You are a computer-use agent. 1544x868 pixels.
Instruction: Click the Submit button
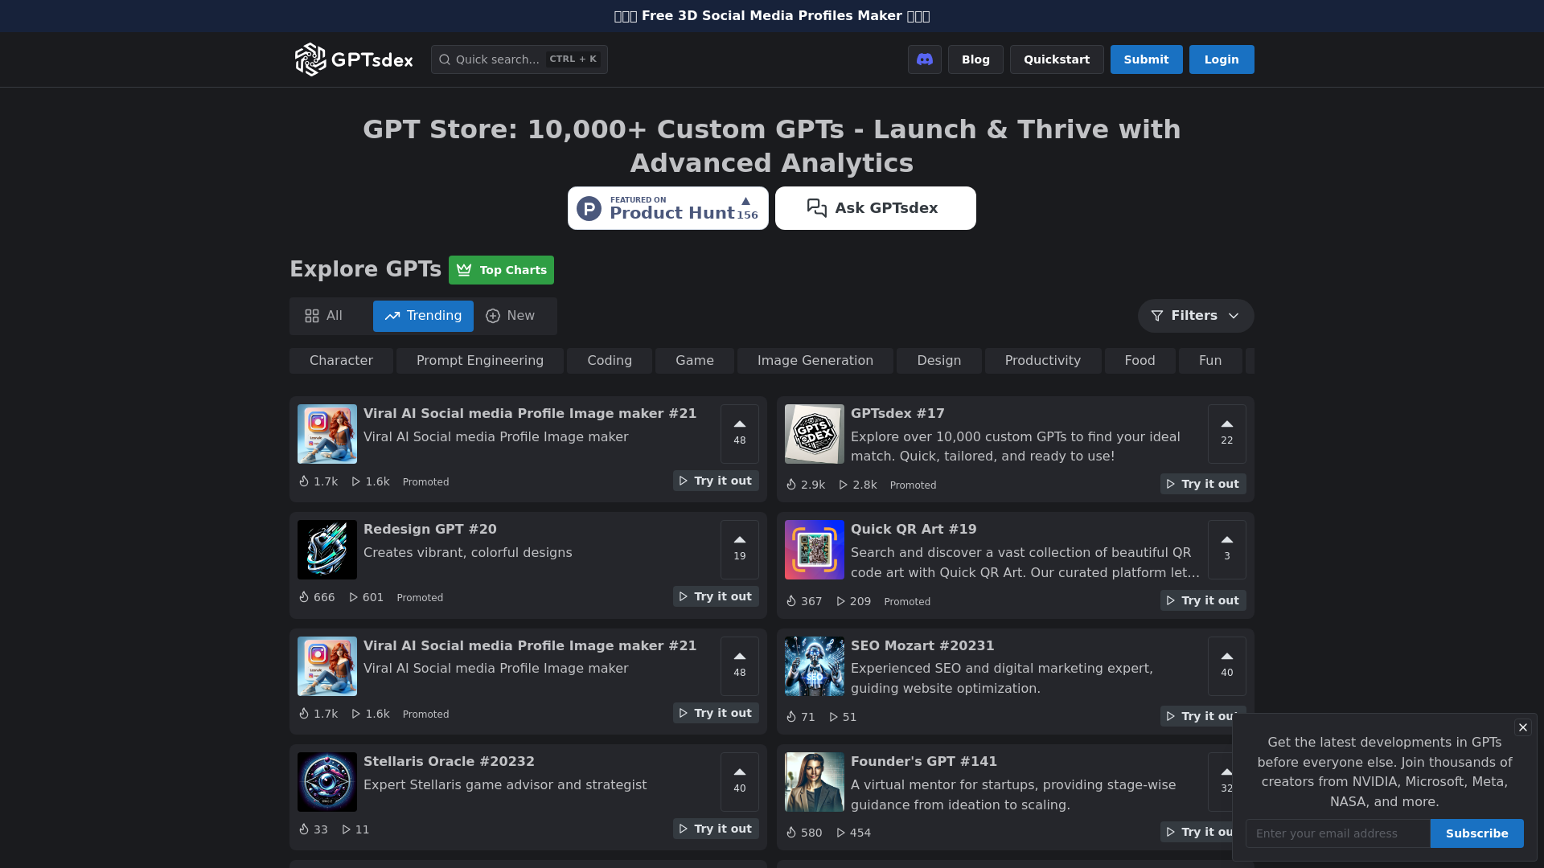click(1146, 59)
